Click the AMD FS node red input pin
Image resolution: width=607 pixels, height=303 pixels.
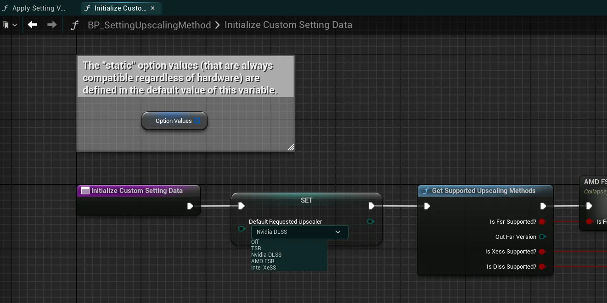point(590,222)
